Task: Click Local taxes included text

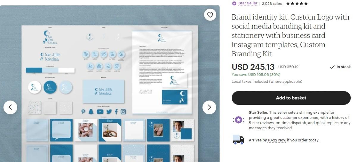Action: point(267,81)
